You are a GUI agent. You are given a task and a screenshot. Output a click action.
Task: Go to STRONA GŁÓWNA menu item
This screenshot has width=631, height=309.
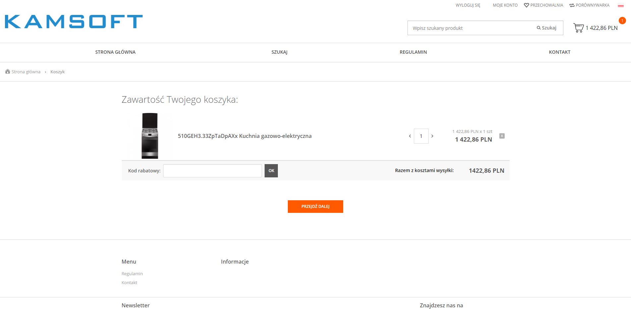[x=115, y=52]
